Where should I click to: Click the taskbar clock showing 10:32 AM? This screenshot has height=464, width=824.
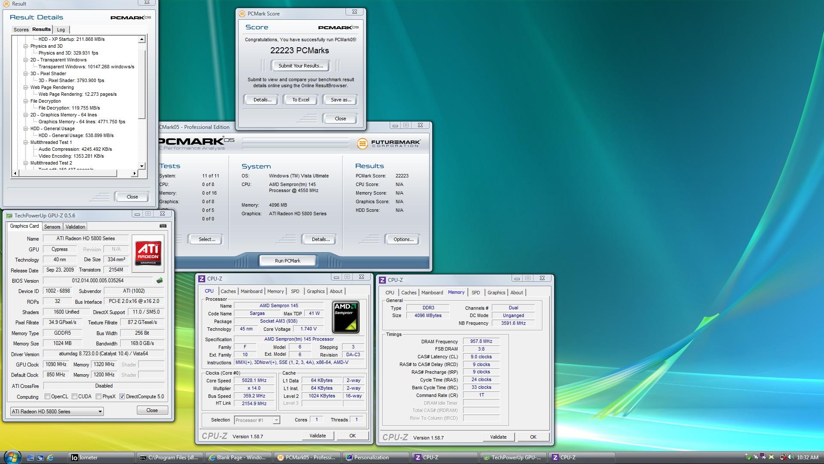(x=808, y=458)
